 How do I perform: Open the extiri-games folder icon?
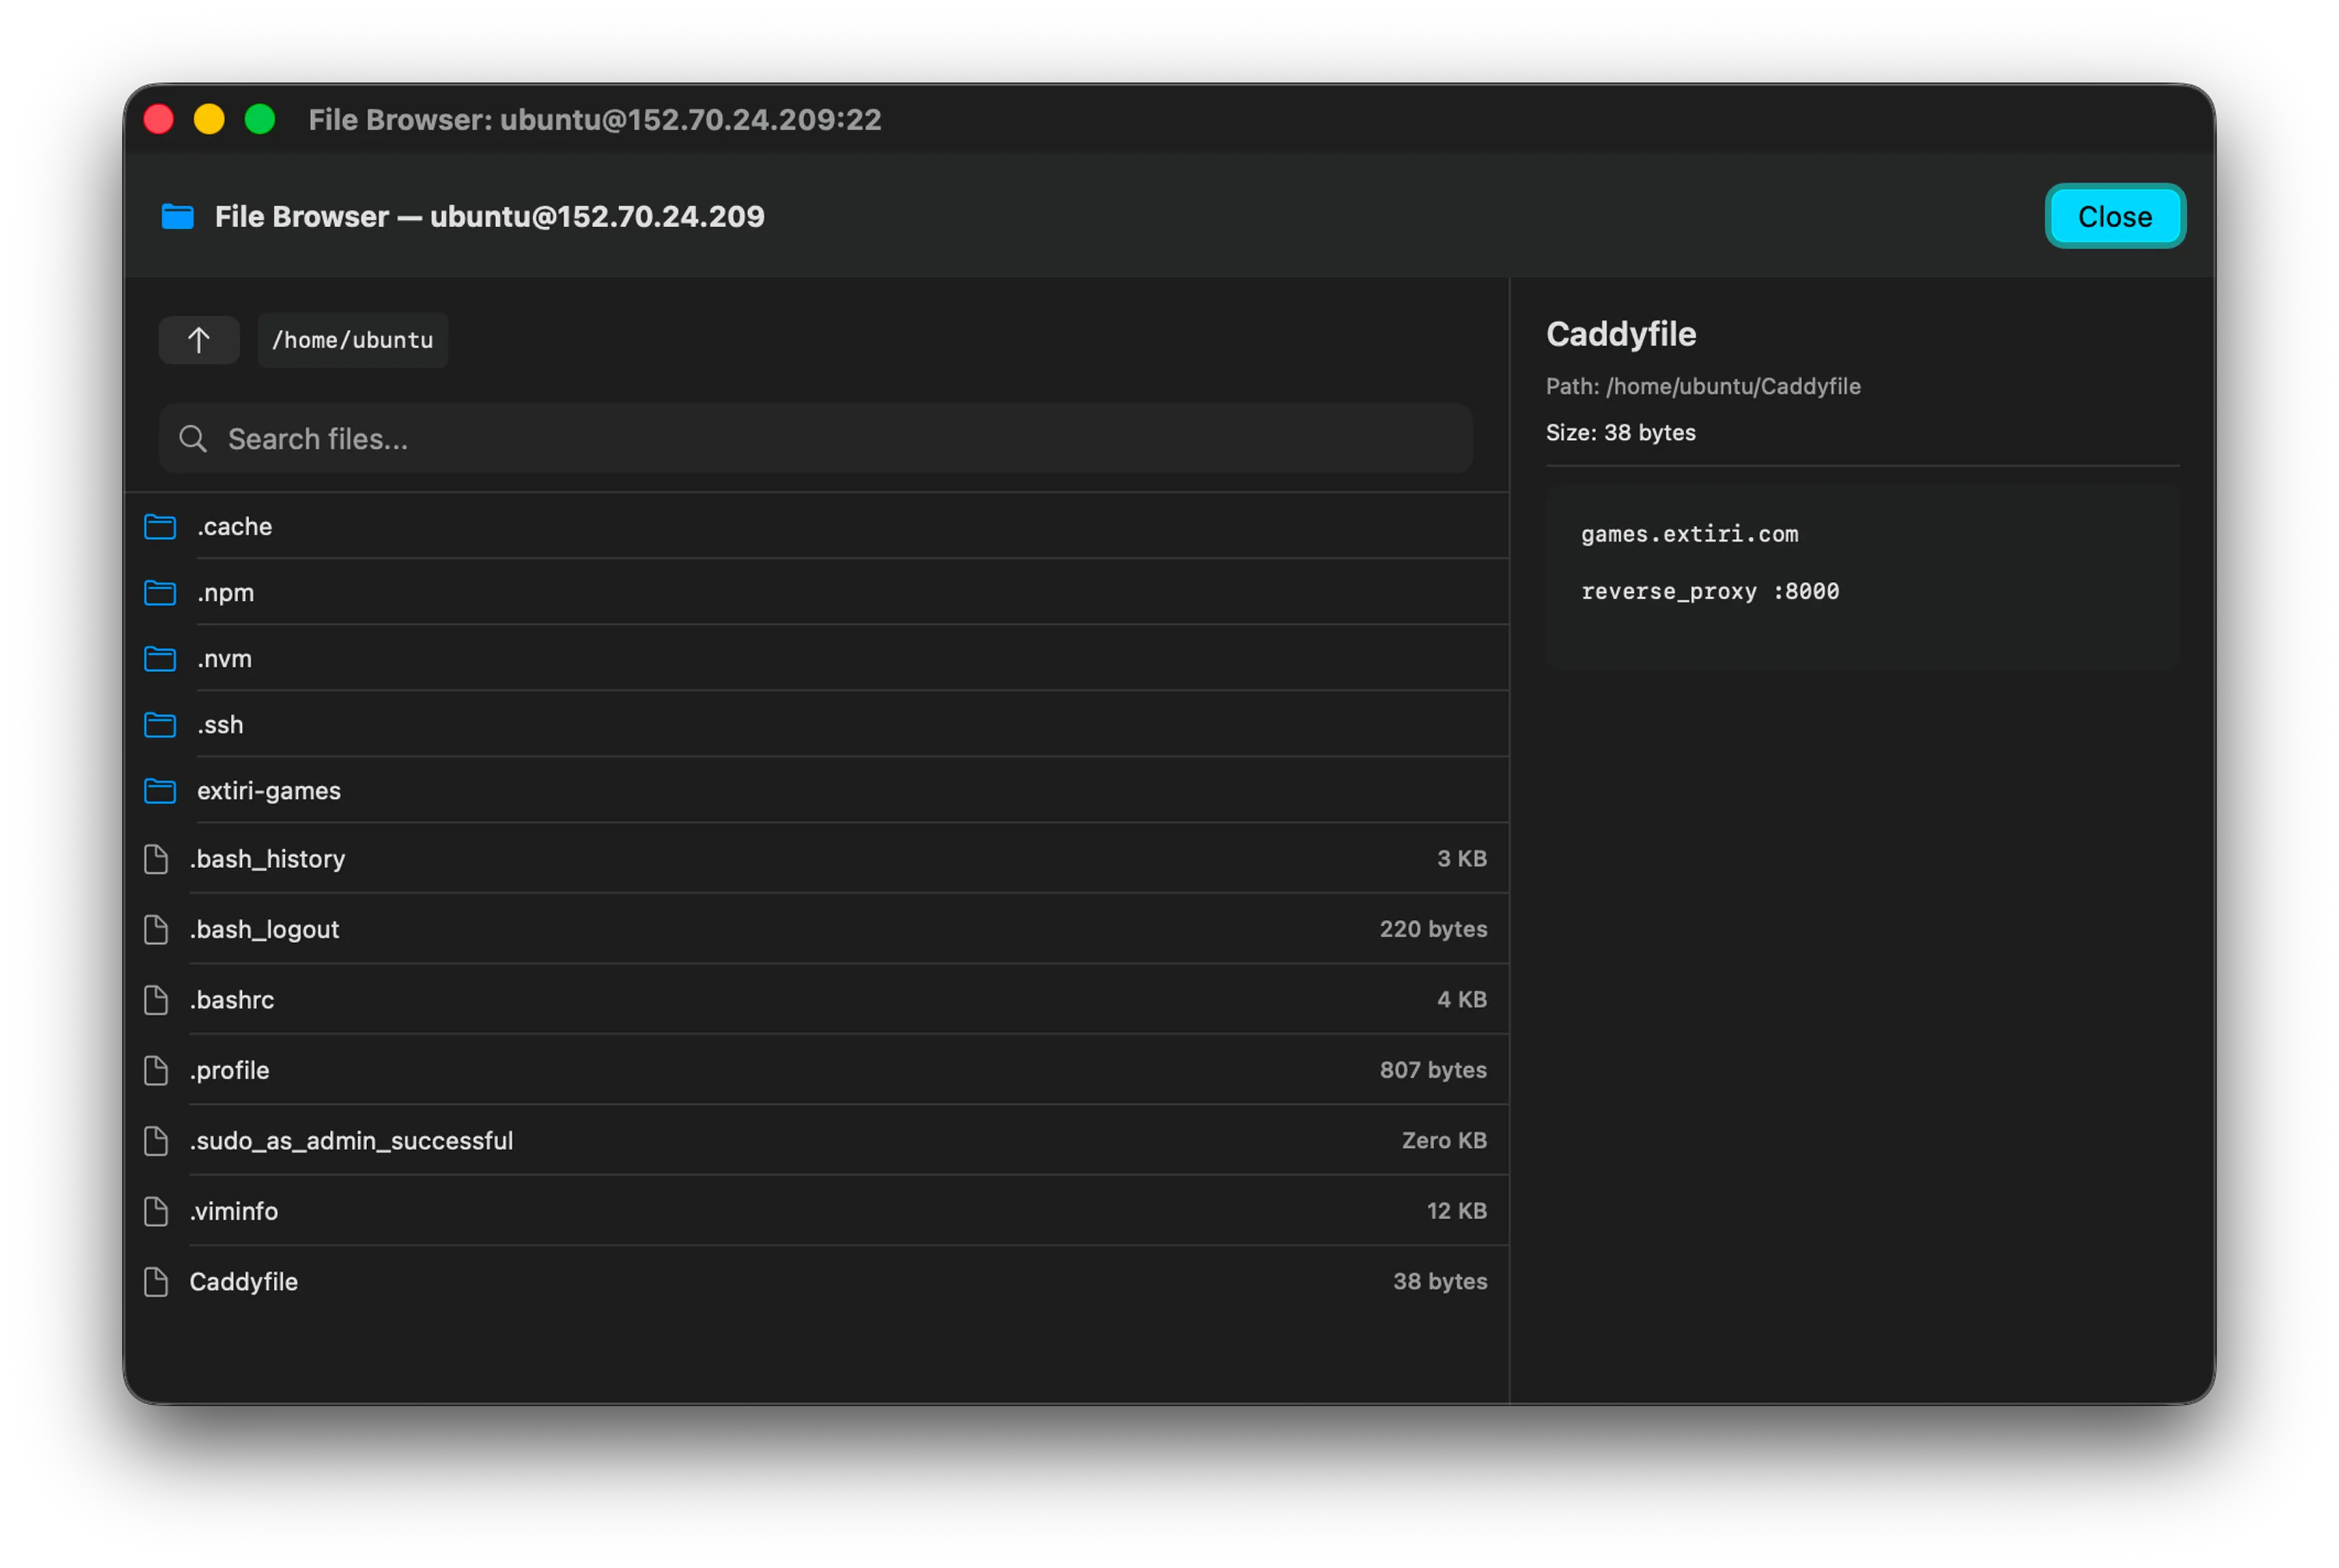(x=160, y=791)
